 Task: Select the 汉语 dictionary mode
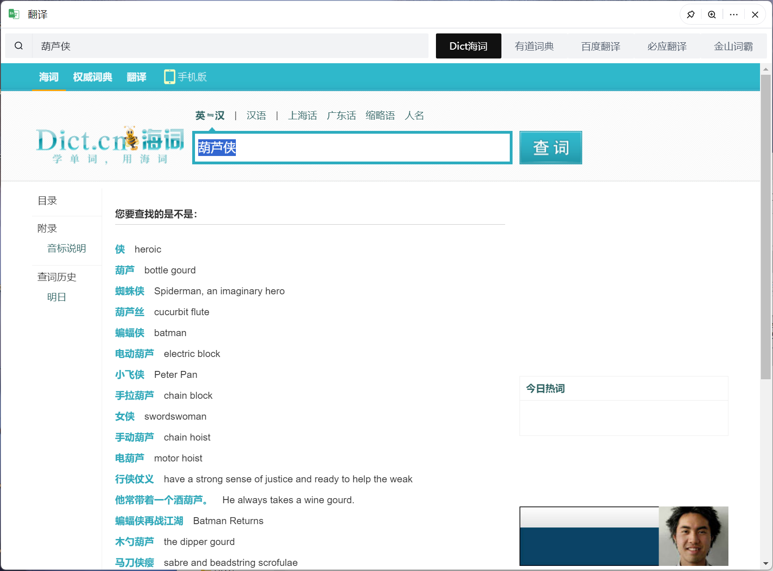click(256, 115)
